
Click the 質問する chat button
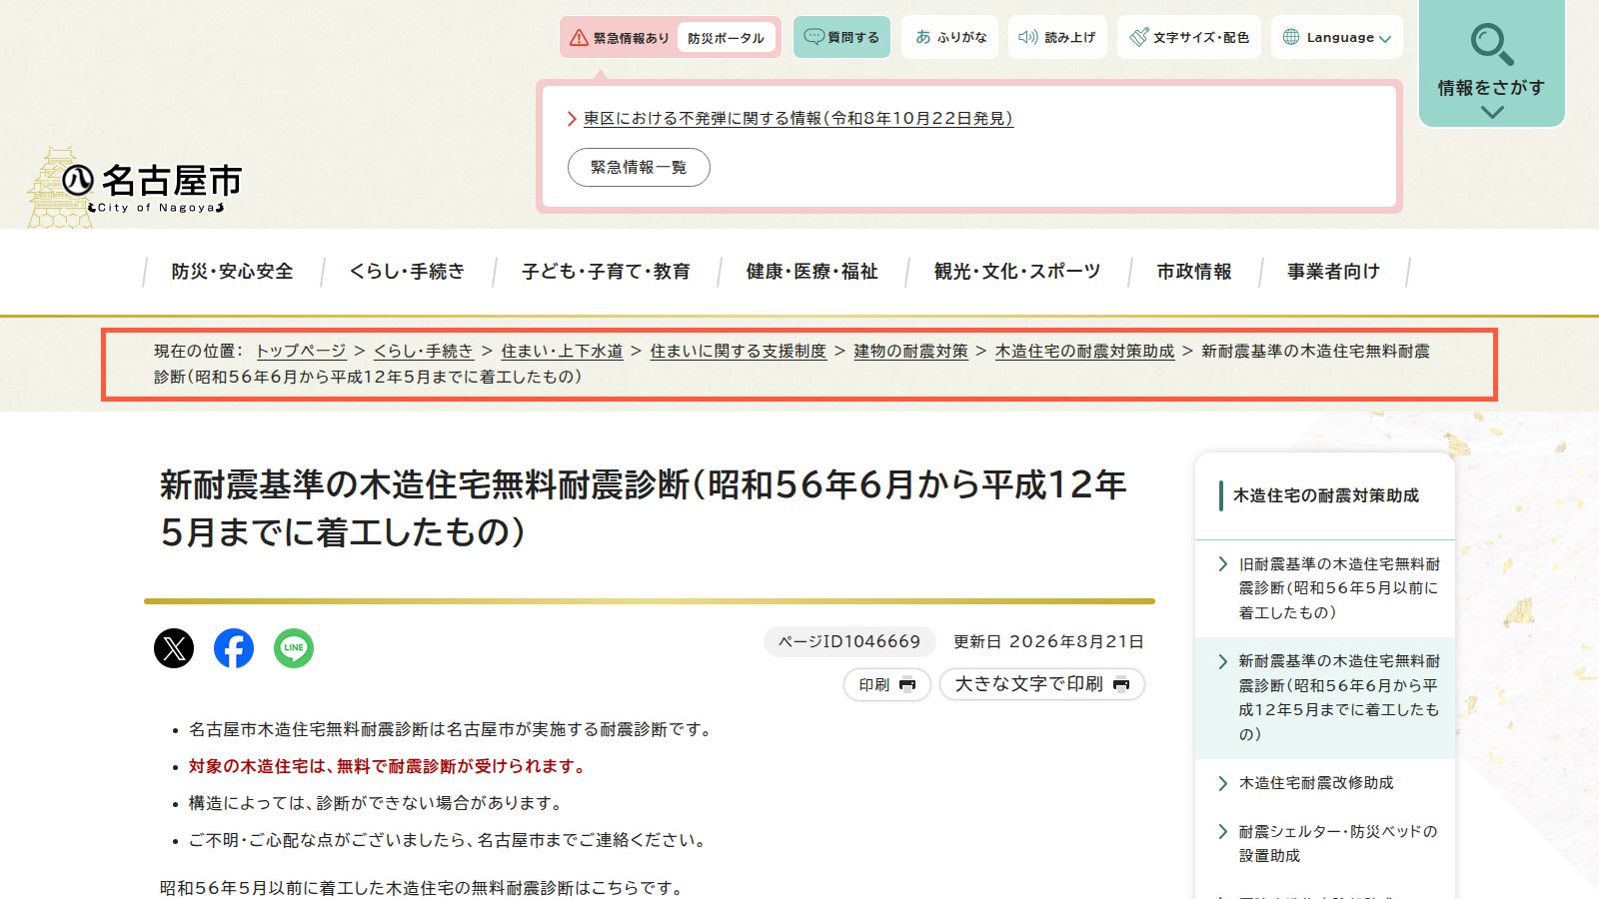[x=841, y=37]
